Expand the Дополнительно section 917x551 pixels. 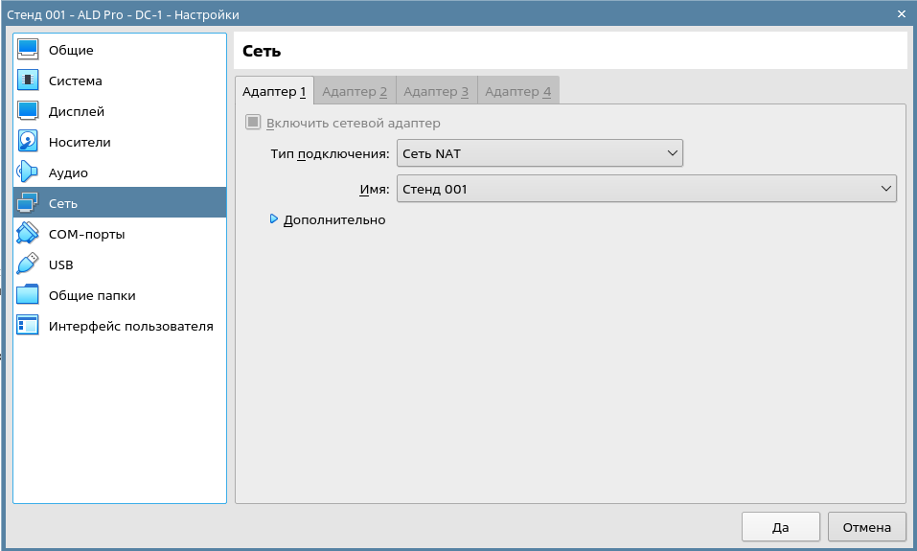(274, 219)
